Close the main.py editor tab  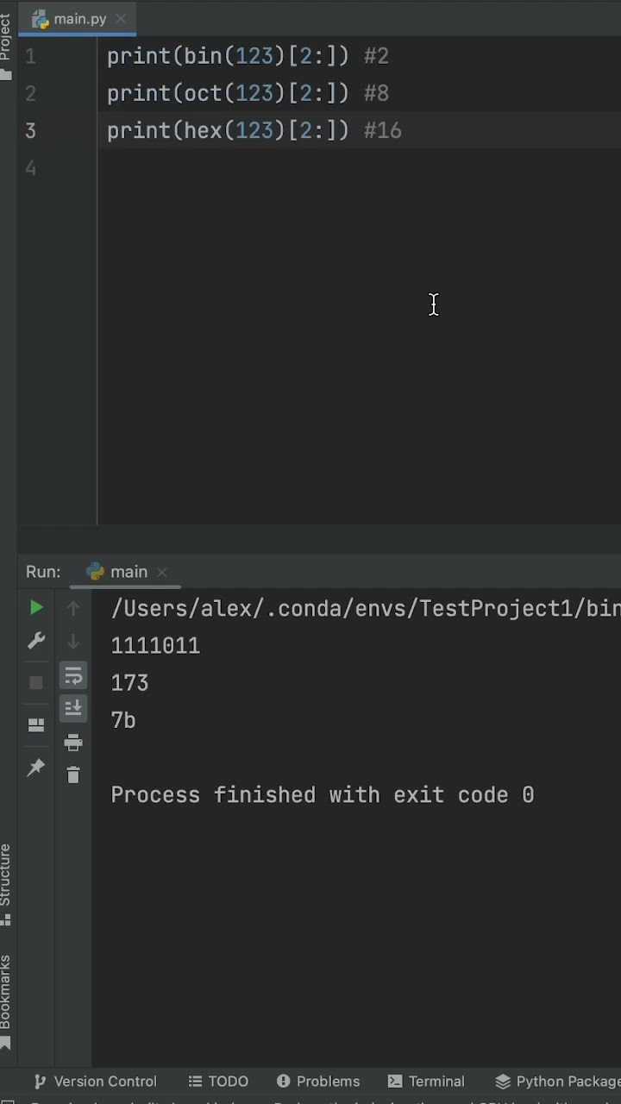pyautogui.click(x=121, y=18)
